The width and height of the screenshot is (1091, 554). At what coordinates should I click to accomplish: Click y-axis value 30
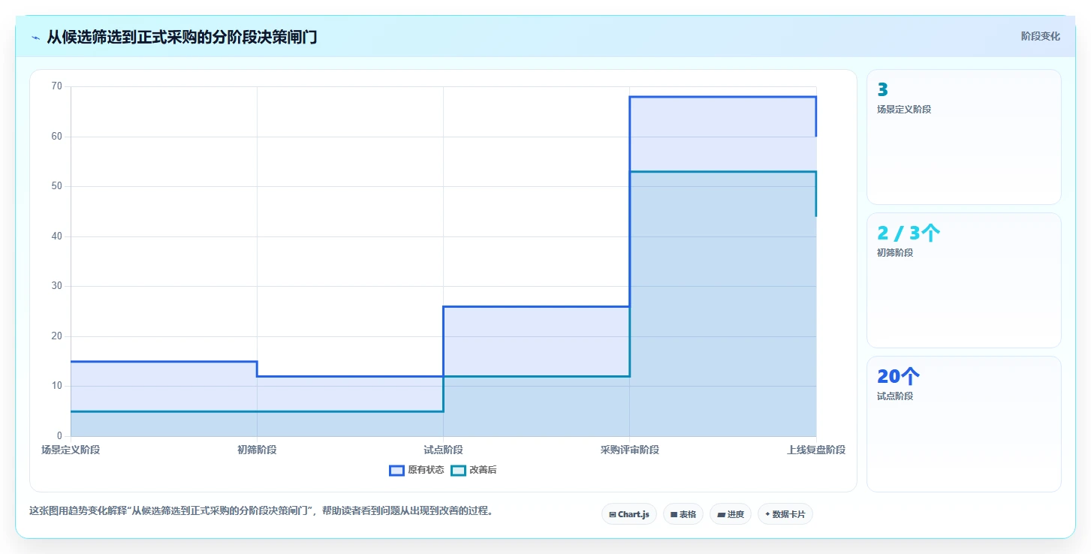point(56,286)
